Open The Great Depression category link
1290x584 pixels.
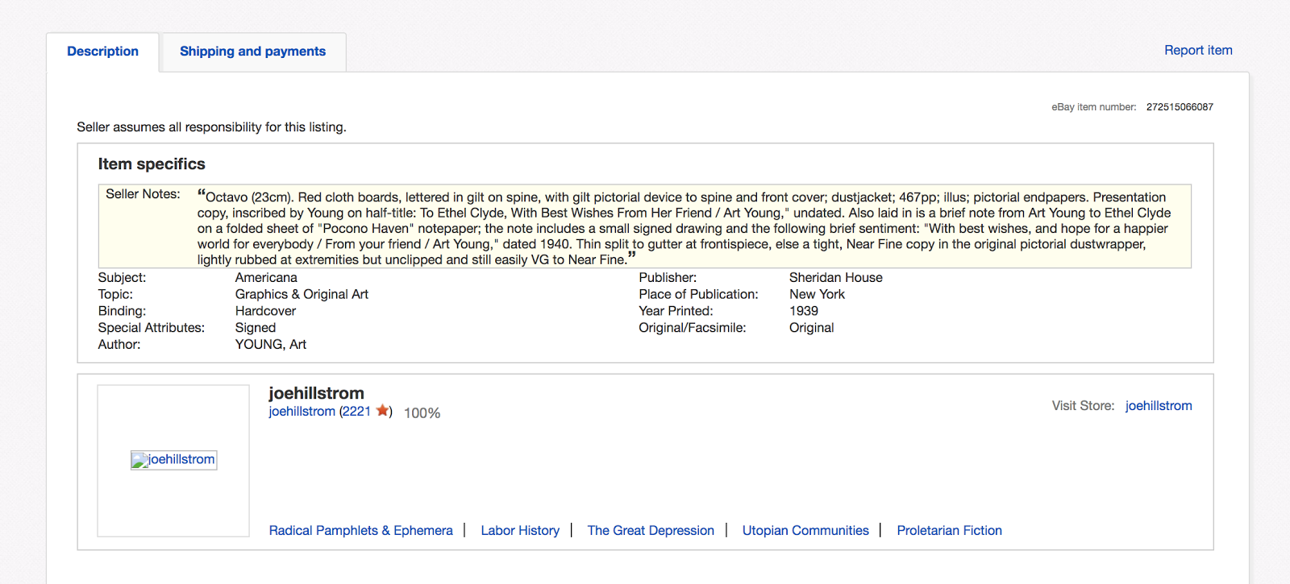[x=651, y=531]
